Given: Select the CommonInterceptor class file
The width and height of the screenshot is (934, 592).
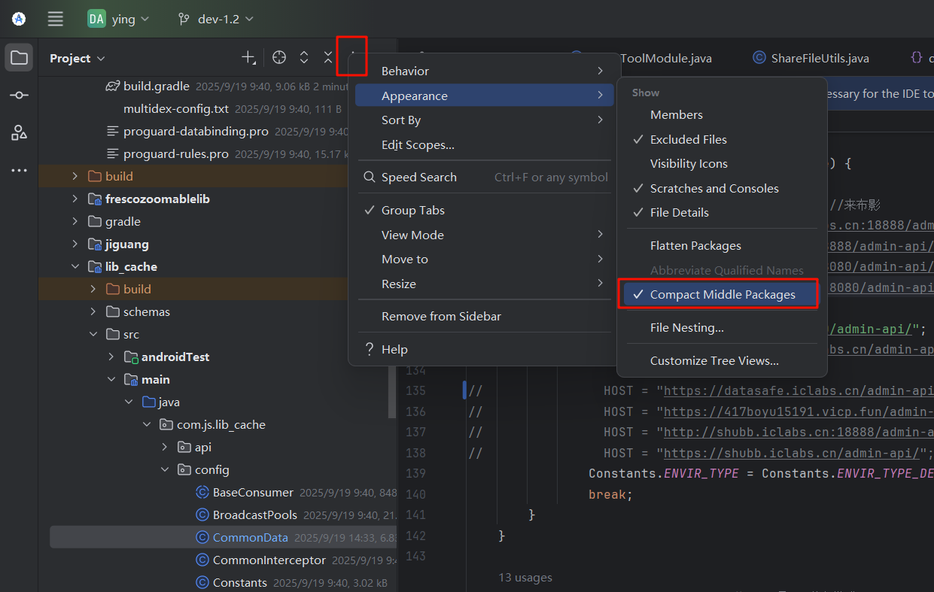Looking at the screenshot, I should [269, 560].
